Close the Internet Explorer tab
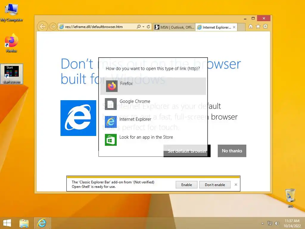 234,27
